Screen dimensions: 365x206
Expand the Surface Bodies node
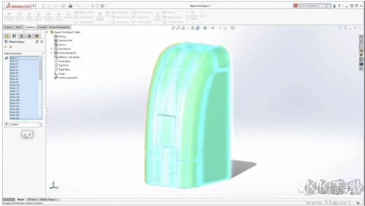52,53
